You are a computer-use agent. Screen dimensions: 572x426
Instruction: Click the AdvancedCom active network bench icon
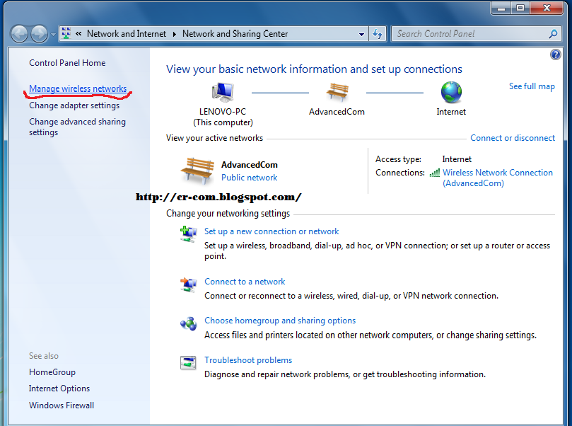tap(197, 171)
